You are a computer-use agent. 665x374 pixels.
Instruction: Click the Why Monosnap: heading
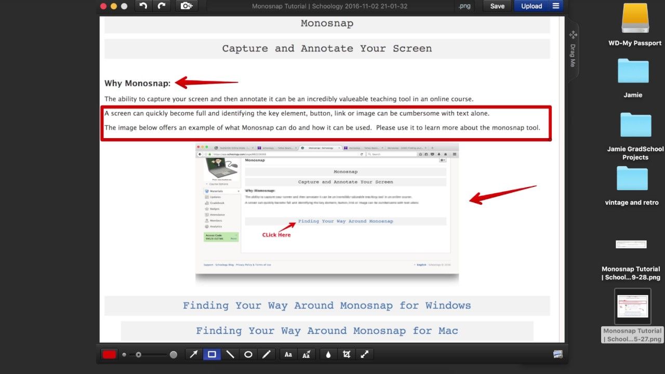[x=137, y=83]
